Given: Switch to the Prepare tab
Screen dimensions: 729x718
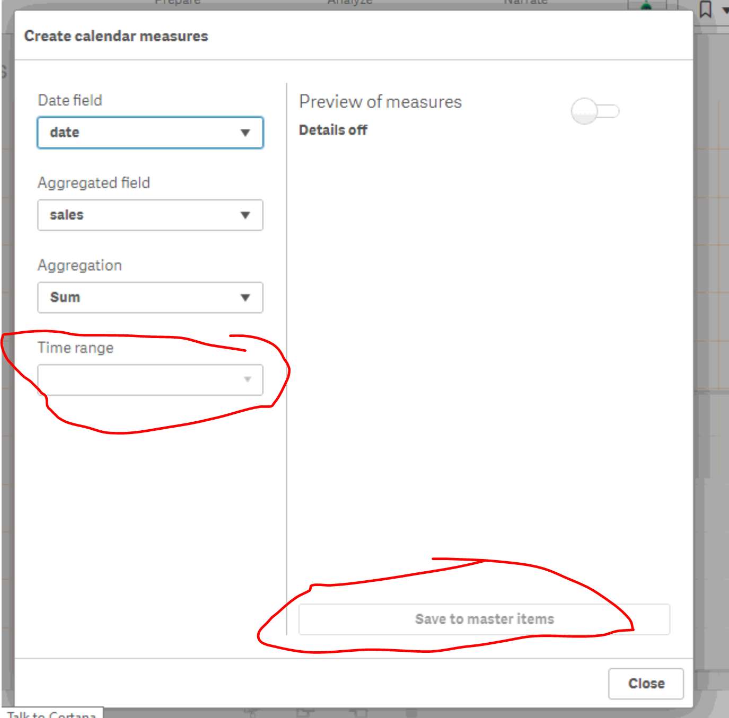Looking at the screenshot, I should 177,3.
